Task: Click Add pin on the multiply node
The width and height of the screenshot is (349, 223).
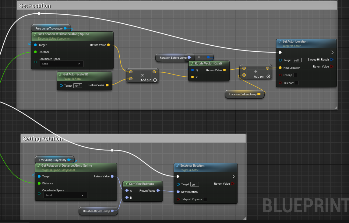Action: (149, 80)
